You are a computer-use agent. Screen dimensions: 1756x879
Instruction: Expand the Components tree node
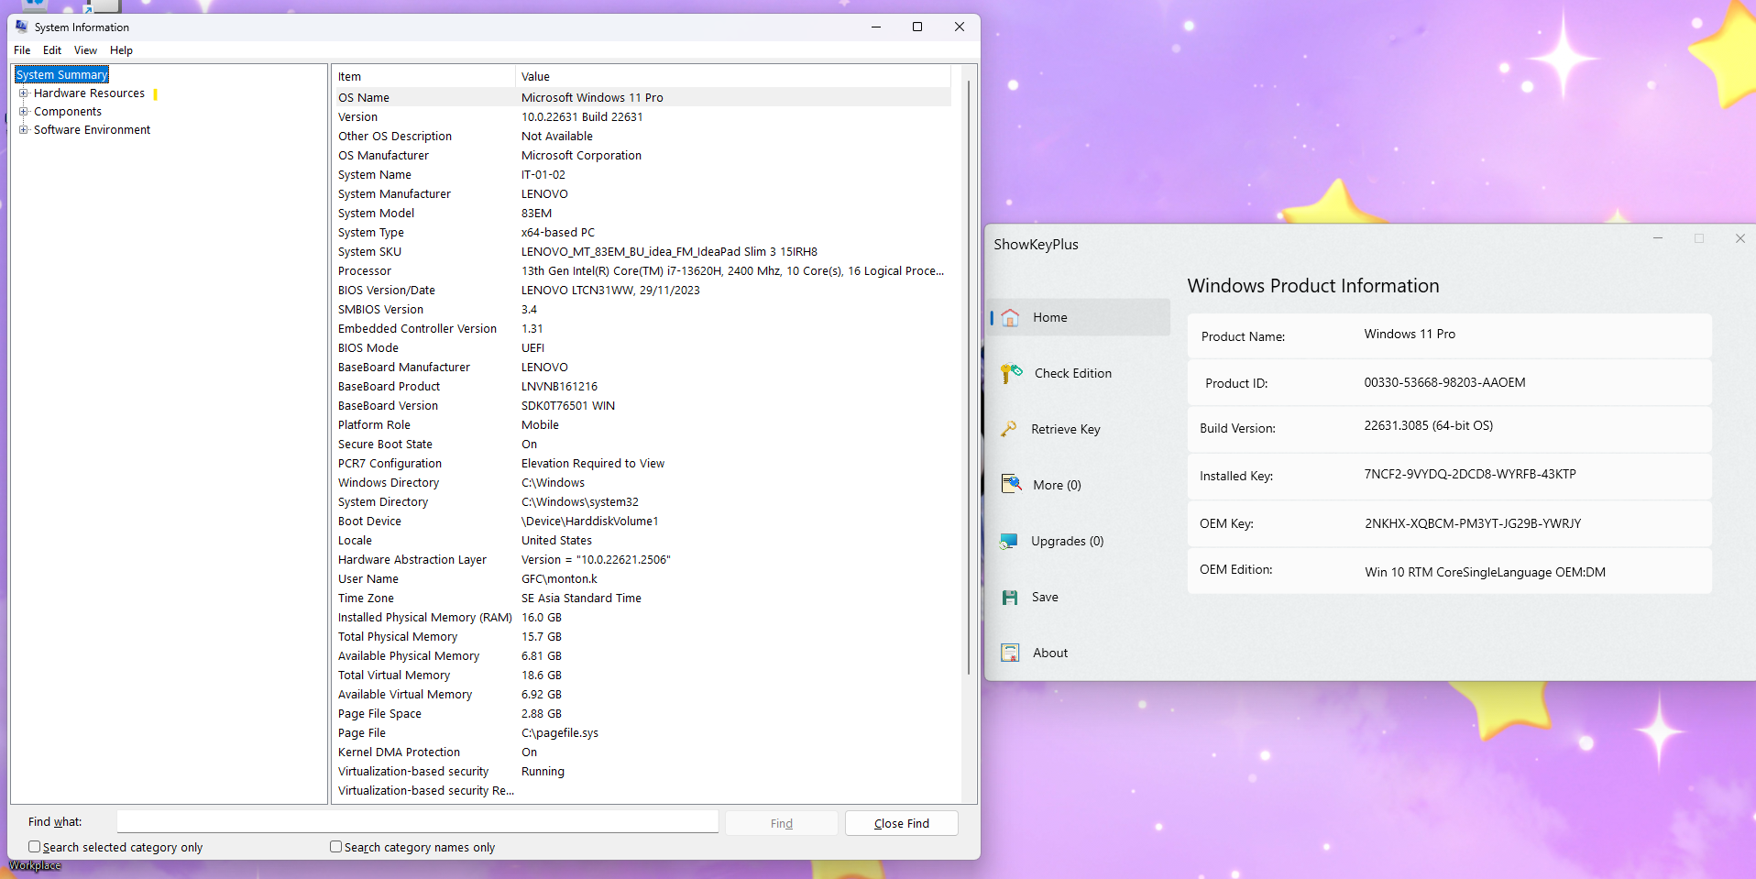pos(24,112)
